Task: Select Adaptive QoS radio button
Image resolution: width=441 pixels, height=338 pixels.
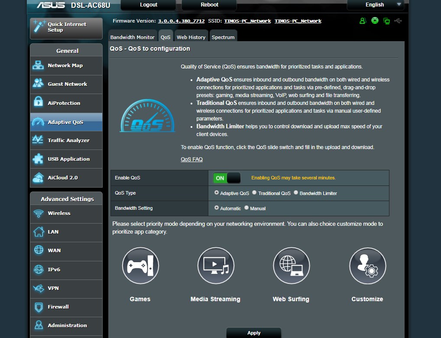Action: click(217, 192)
